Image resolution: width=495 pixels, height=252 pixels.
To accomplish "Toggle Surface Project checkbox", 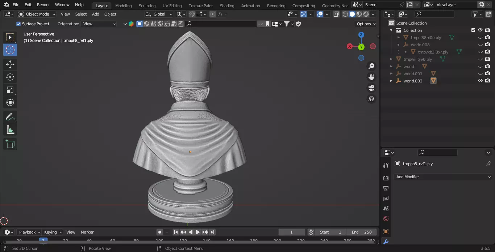I will click(18, 24).
